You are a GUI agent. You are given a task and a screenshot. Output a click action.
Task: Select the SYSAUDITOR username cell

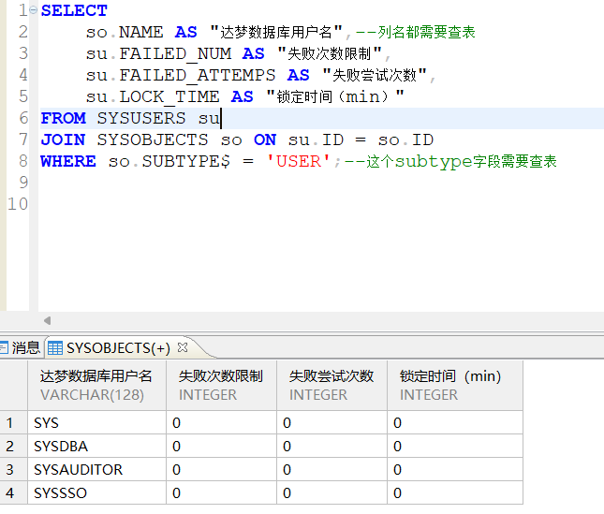click(x=78, y=470)
